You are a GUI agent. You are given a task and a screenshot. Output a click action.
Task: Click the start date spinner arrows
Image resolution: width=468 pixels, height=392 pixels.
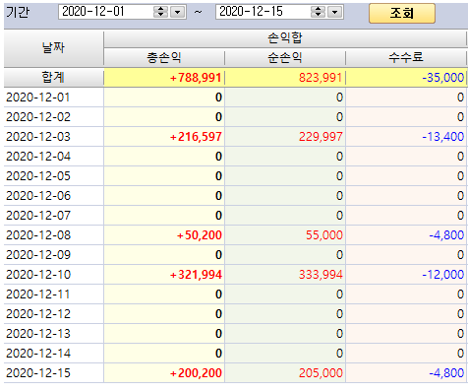point(160,12)
